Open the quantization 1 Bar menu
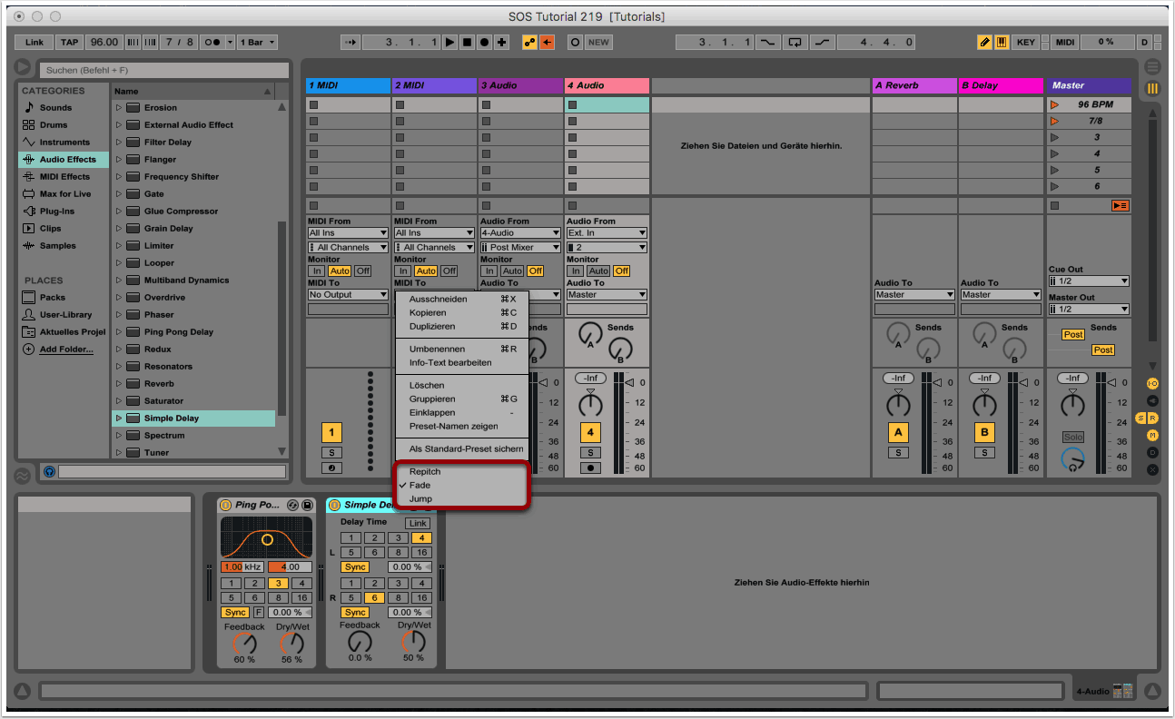1175x719 pixels. coord(259,42)
